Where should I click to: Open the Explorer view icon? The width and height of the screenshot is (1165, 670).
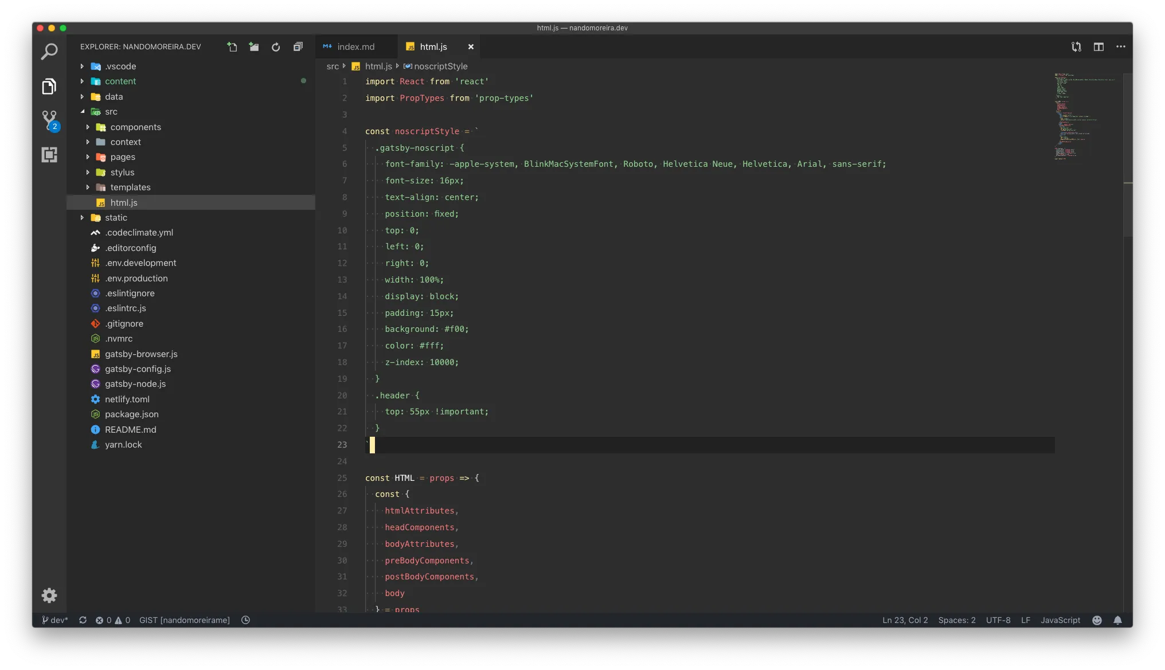tap(49, 87)
